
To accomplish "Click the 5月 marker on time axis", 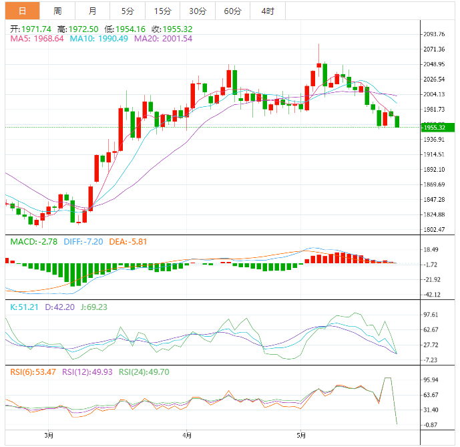I will tap(301, 436).
